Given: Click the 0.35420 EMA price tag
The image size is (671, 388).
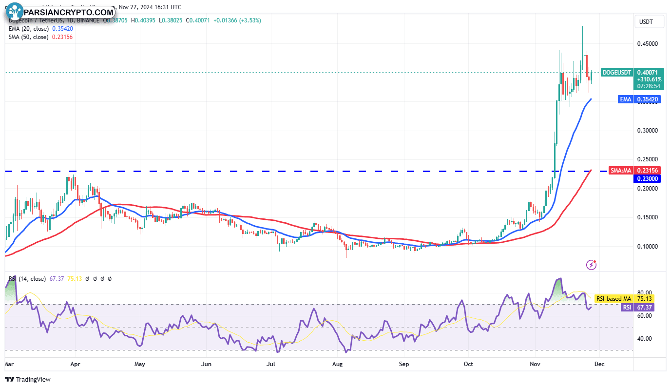Looking at the screenshot, I should click(x=647, y=99).
